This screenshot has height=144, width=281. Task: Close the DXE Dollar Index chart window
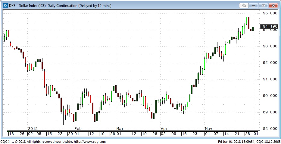click(273, 5)
